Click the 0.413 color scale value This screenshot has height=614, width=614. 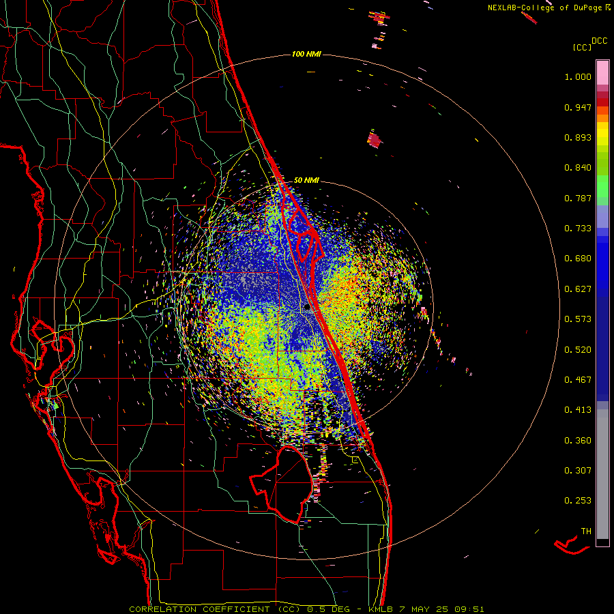tap(578, 410)
